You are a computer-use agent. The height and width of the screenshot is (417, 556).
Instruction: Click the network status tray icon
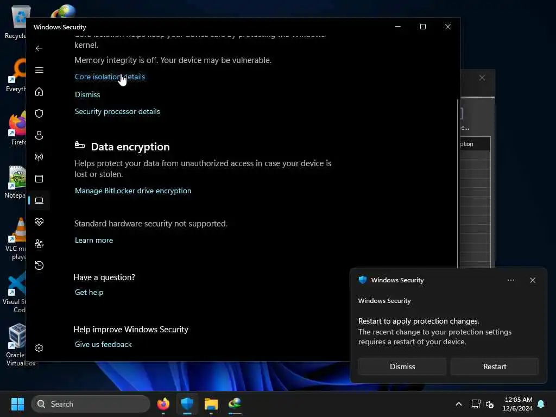pos(476,404)
